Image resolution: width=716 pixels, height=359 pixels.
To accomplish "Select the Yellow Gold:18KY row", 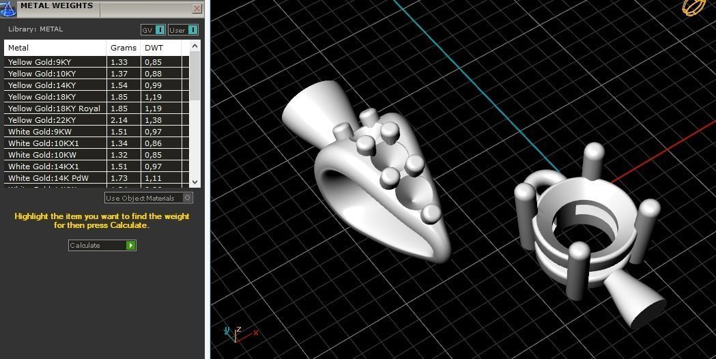I will click(x=96, y=97).
